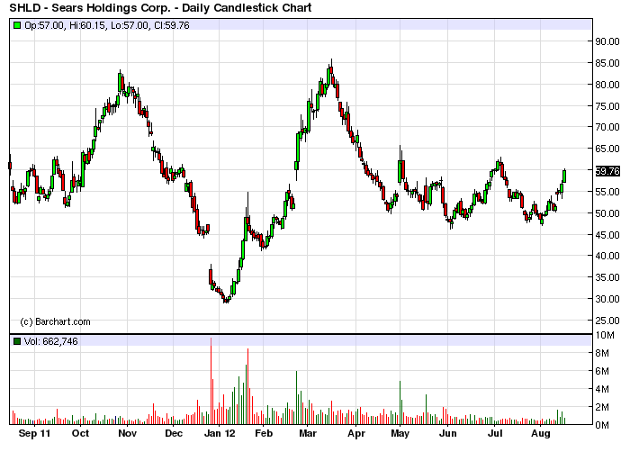
Task: Click the 70.00 price axis label
Action: click(607, 127)
